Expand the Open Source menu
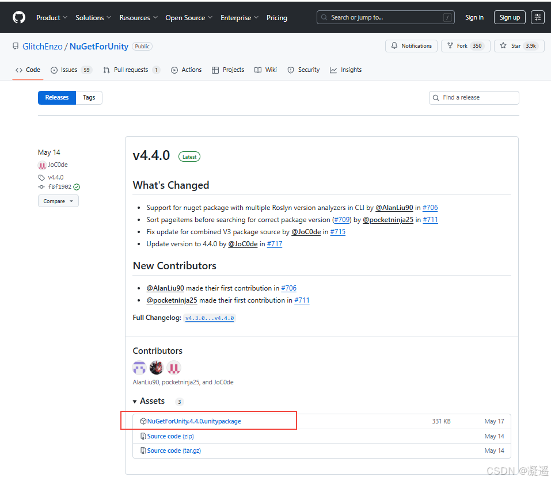551x481 pixels. click(189, 18)
